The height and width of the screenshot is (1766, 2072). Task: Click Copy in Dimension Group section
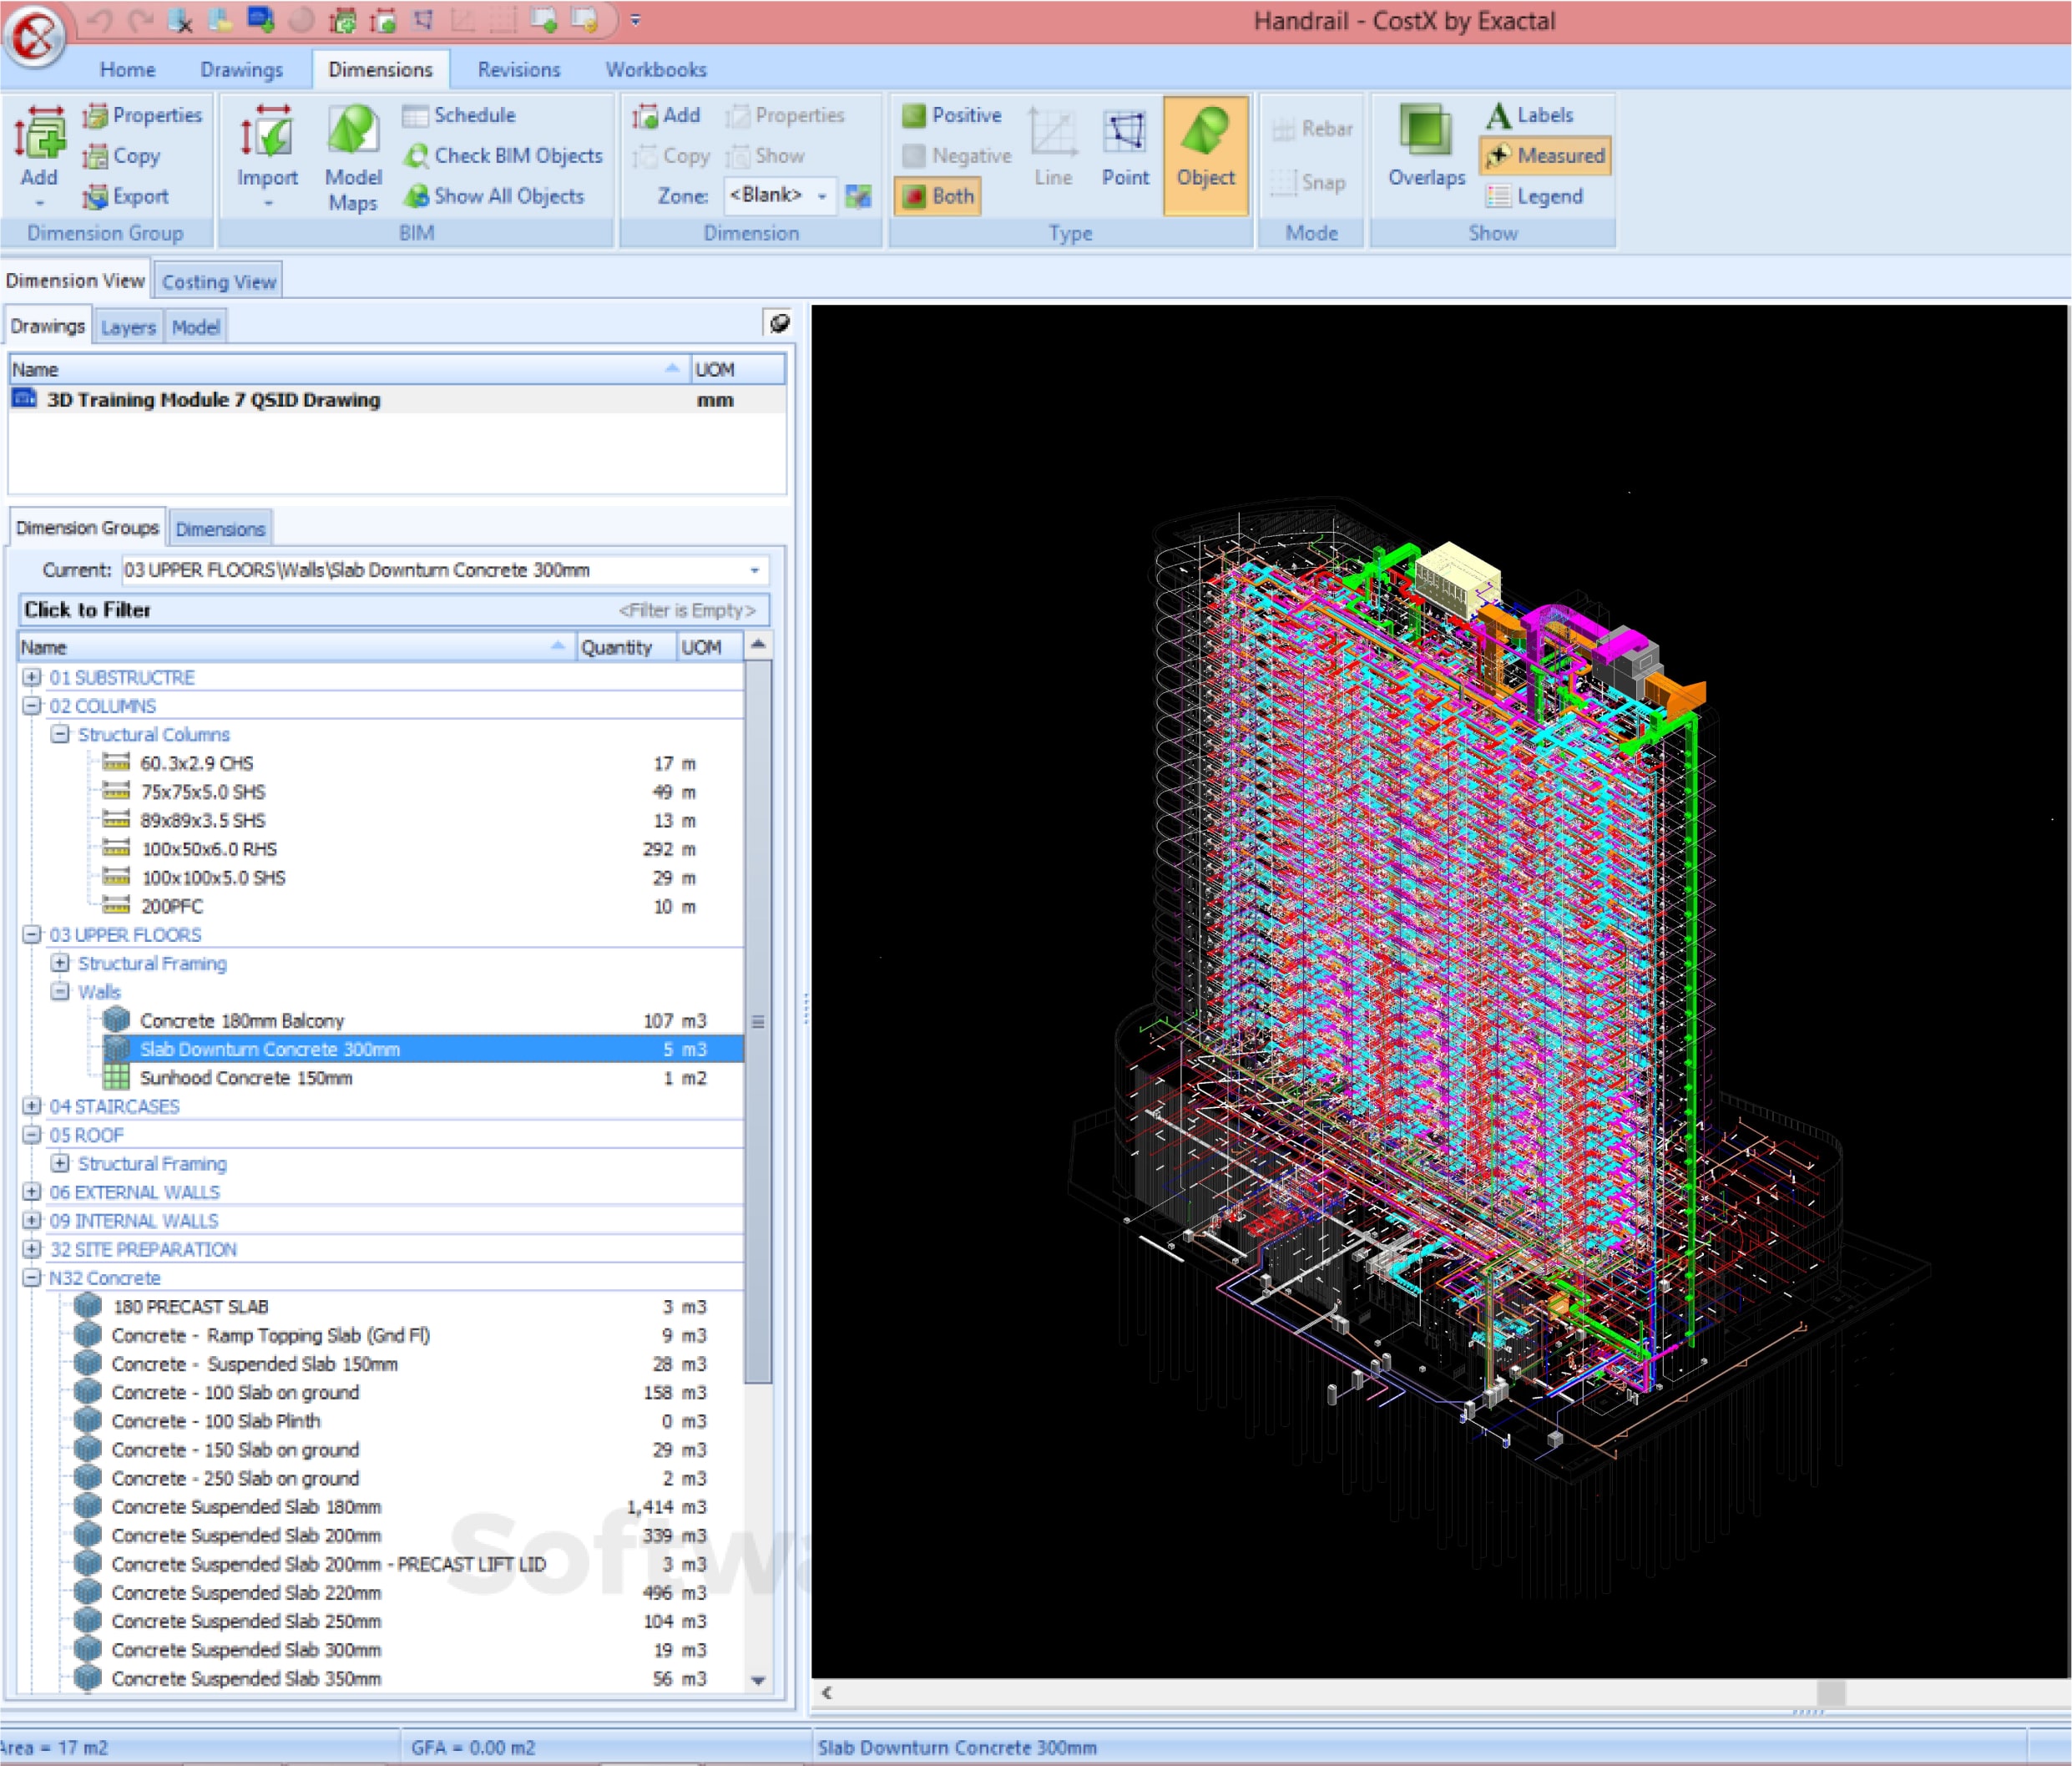(123, 156)
